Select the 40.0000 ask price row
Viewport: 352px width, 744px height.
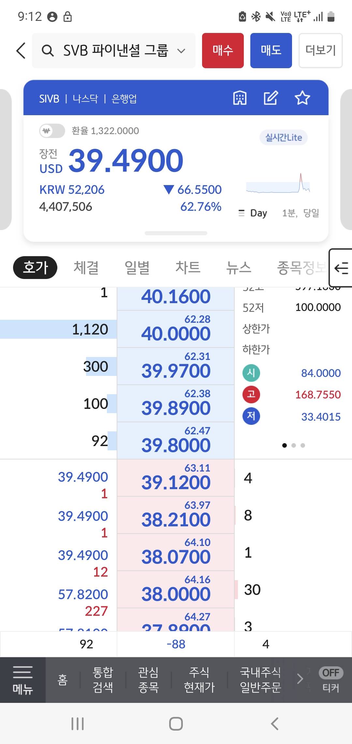176,329
